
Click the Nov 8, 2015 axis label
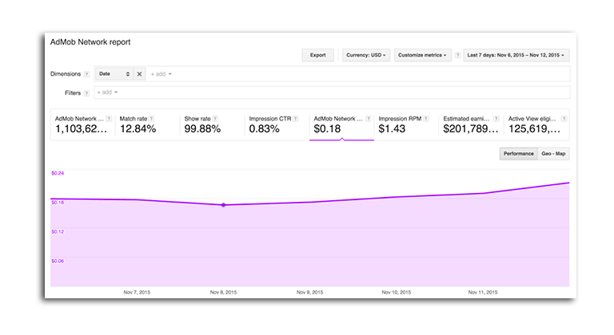click(x=223, y=293)
